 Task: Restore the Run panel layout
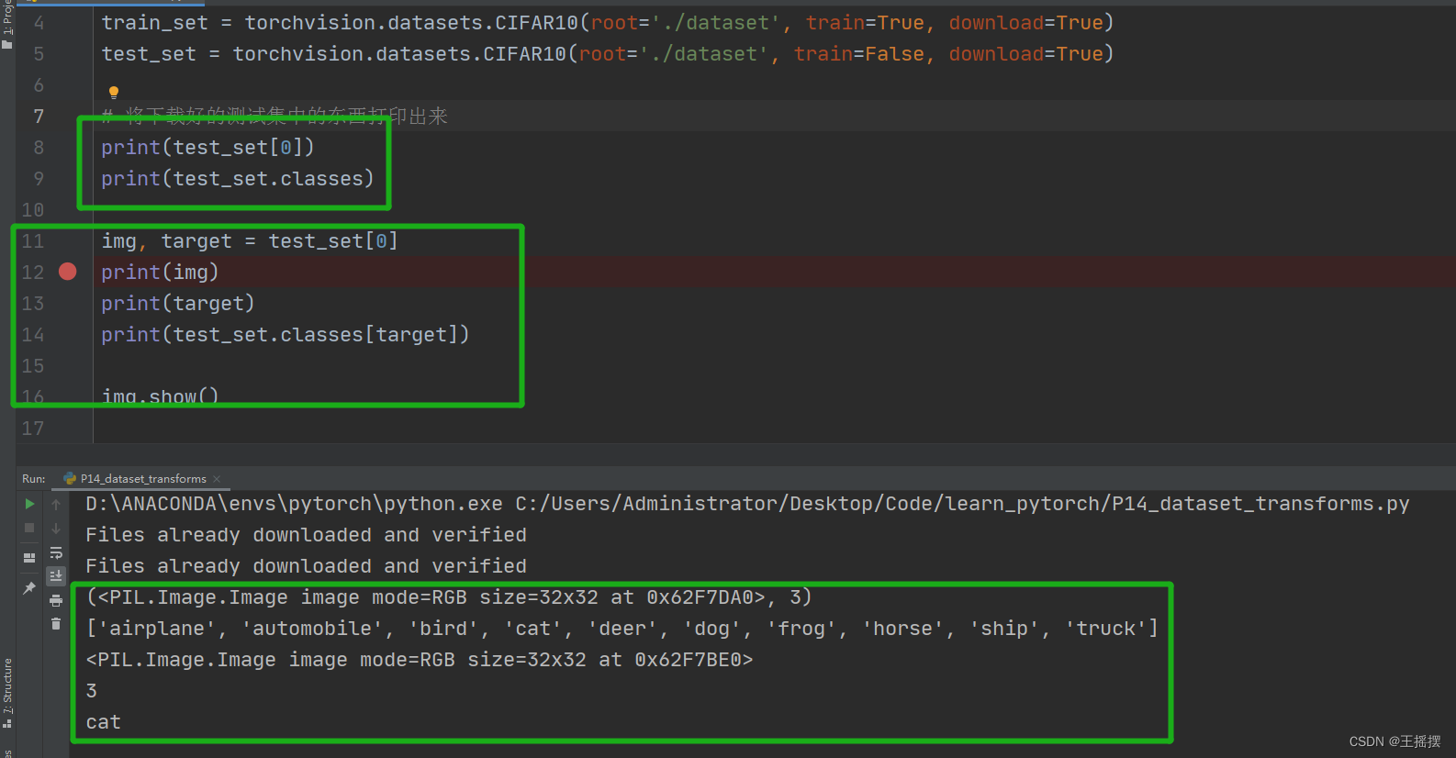pos(29,557)
